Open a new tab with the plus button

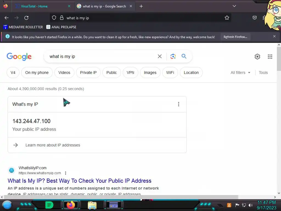tap(141, 6)
